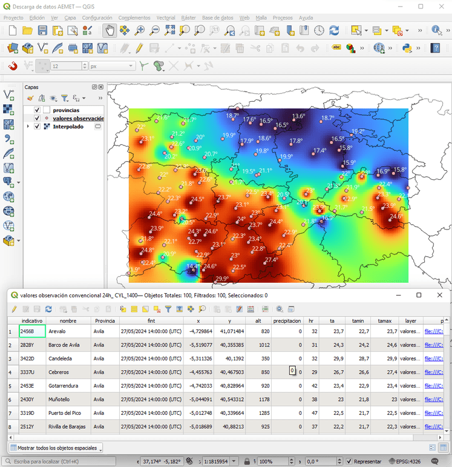Zoom map to selected rows in the table toolbar
The height and width of the screenshot is (467, 452).
click(202, 309)
